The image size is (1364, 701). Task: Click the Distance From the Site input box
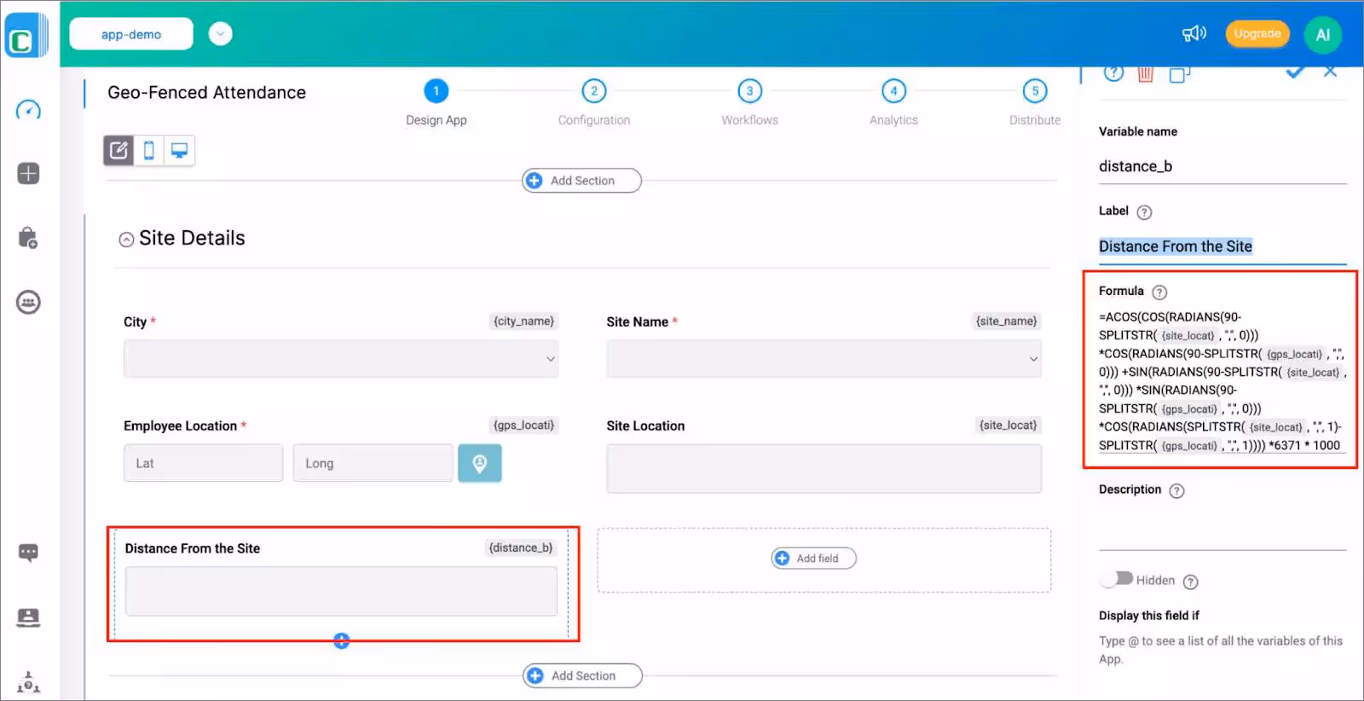(x=341, y=591)
